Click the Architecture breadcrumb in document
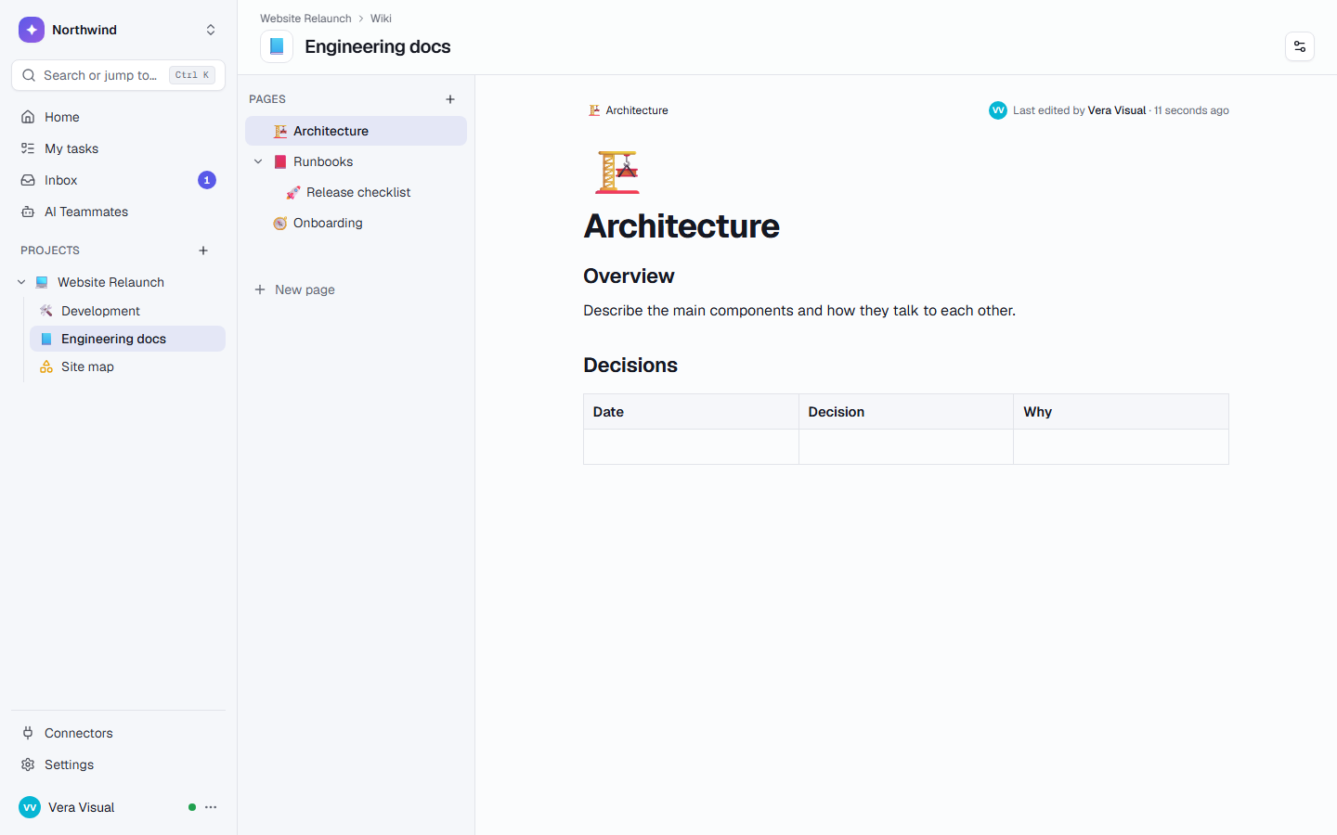The height and width of the screenshot is (835, 1337). 629,110
